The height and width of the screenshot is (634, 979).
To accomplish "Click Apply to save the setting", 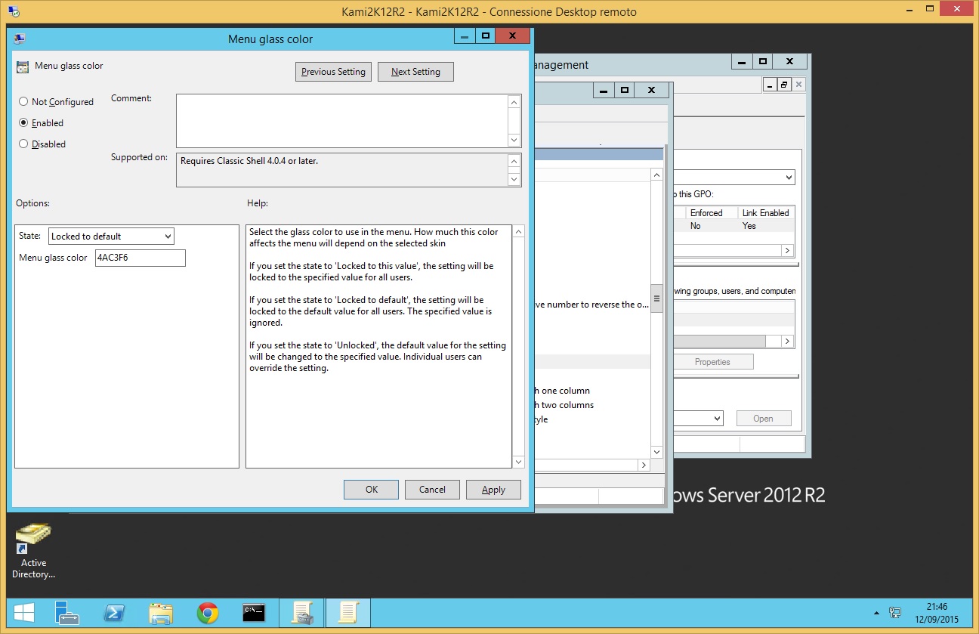I will [x=493, y=490].
